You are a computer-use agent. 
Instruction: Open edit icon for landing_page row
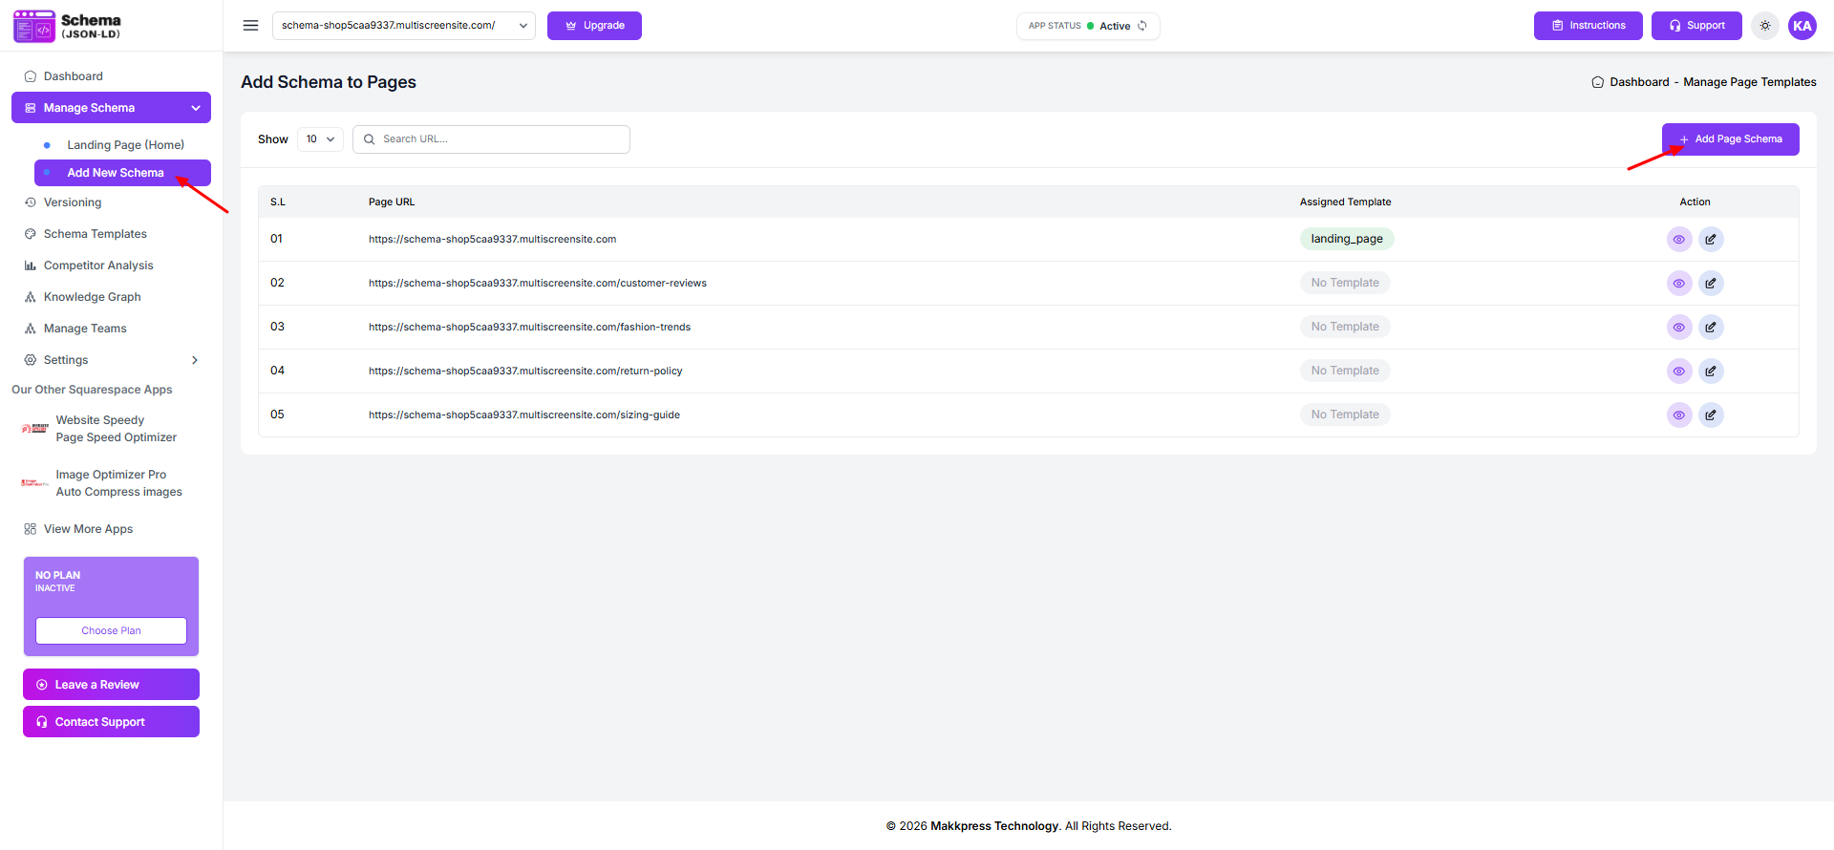click(1711, 240)
